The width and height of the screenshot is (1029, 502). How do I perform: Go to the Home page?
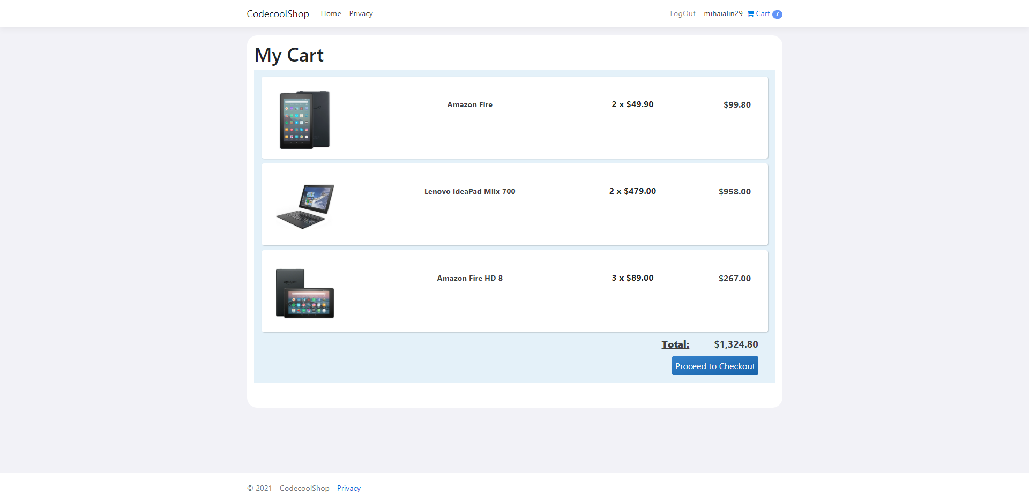331,14
